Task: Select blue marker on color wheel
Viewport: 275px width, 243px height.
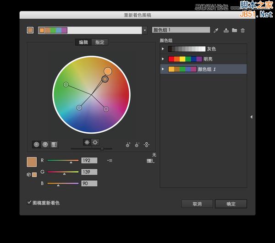Action: 79,108
